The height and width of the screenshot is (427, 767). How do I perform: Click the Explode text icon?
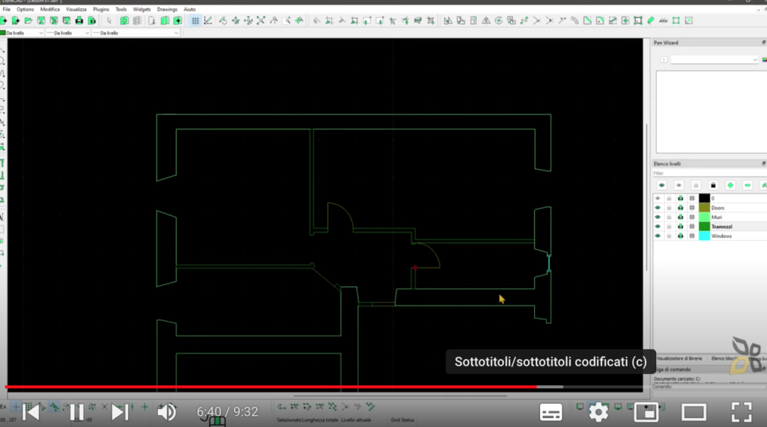(664, 20)
